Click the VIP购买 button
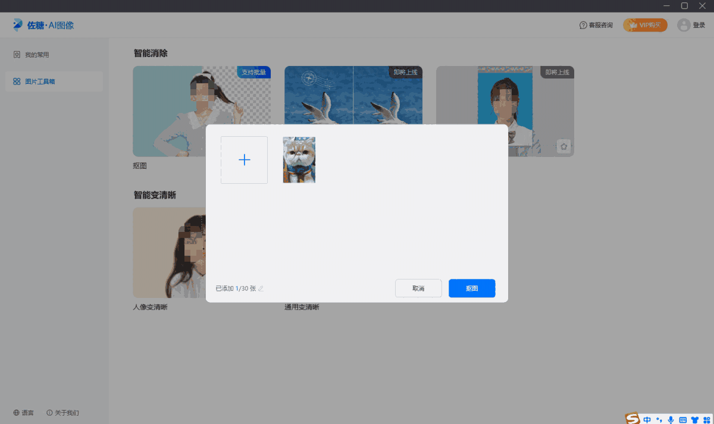Viewport: 714px width, 424px height. 645,25
